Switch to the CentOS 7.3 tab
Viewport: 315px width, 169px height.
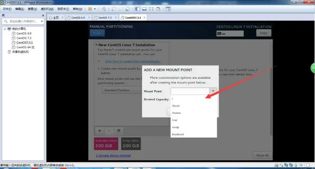tap(105, 18)
